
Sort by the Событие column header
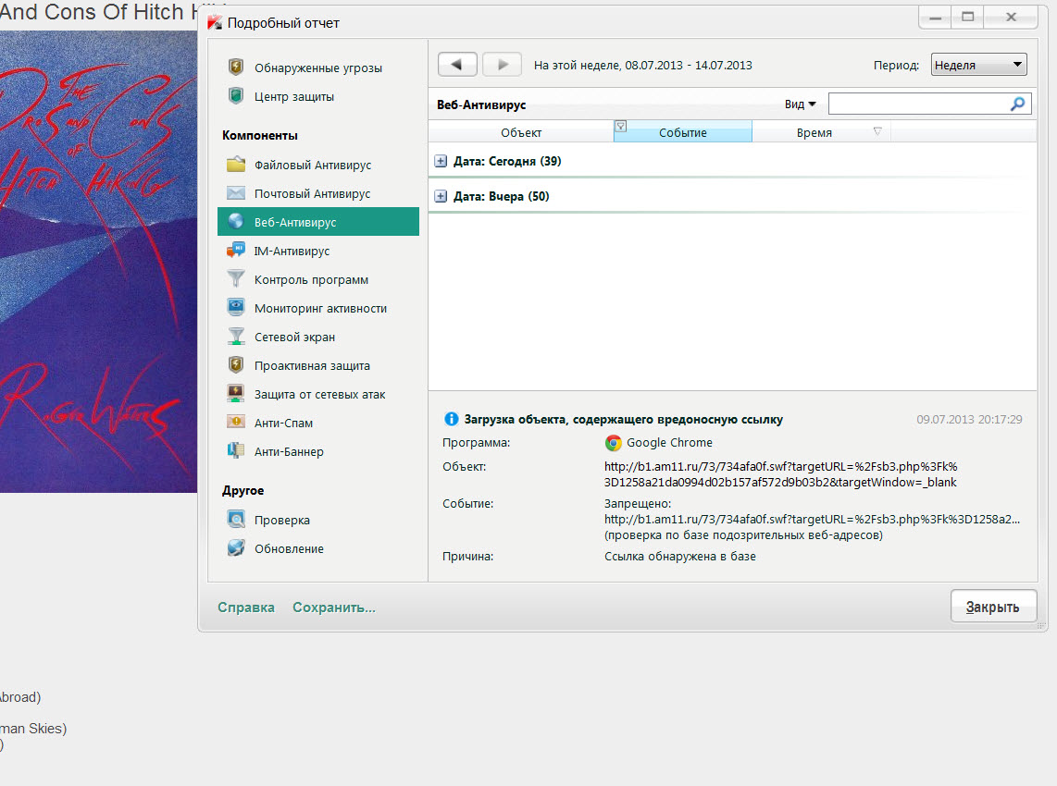(683, 132)
